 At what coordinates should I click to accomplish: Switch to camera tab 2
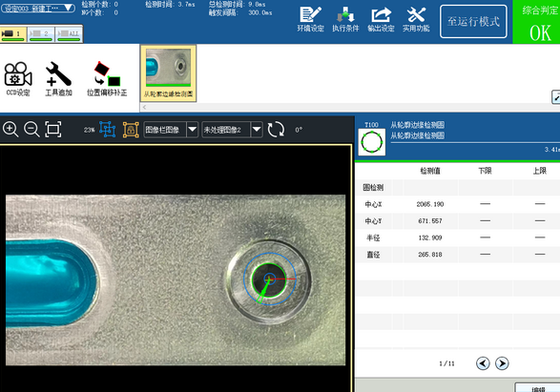pyautogui.click(x=41, y=34)
